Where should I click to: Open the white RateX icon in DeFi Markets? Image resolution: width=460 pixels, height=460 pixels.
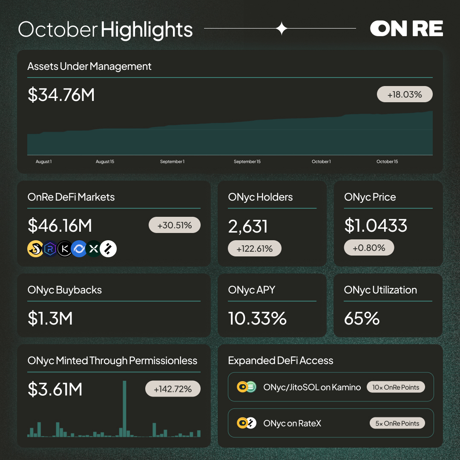(109, 249)
